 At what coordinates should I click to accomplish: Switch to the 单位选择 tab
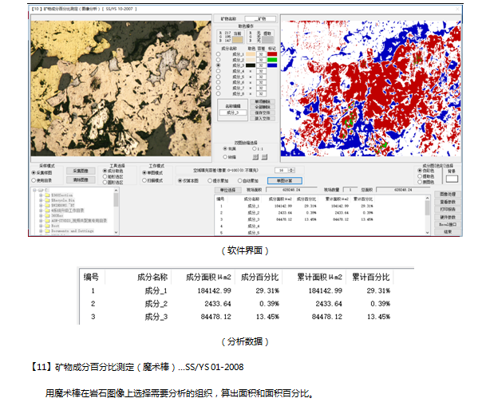(x=227, y=190)
